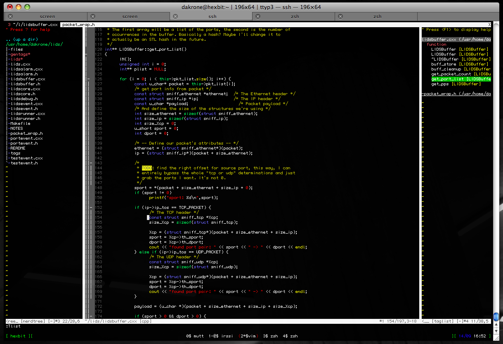Viewport: 503px width, 344px height.
Task: Toggle the fold marker beside line 126
Action: pos(88,79)
